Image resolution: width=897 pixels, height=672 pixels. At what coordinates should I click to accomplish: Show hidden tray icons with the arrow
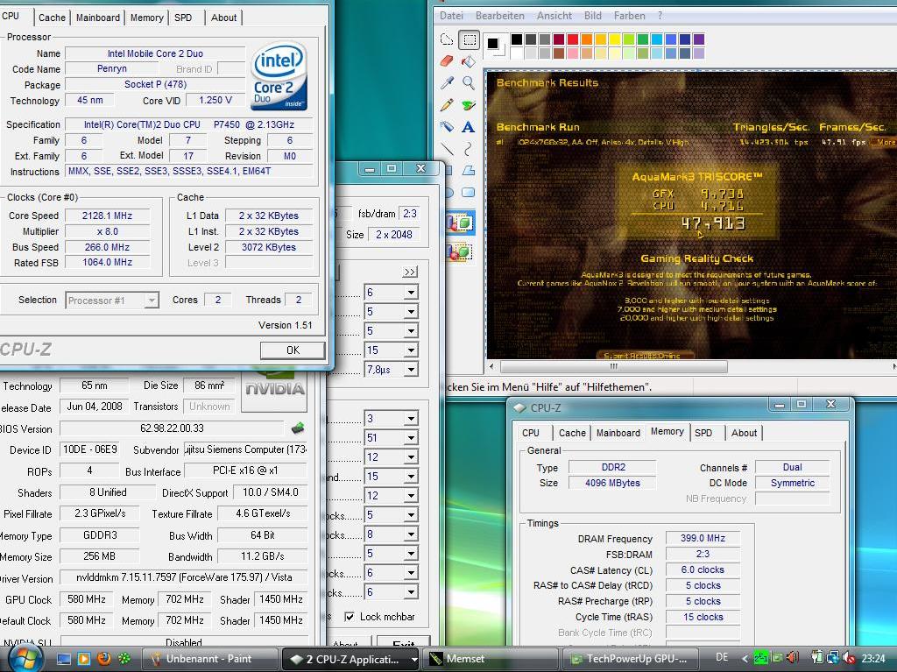click(744, 658)
